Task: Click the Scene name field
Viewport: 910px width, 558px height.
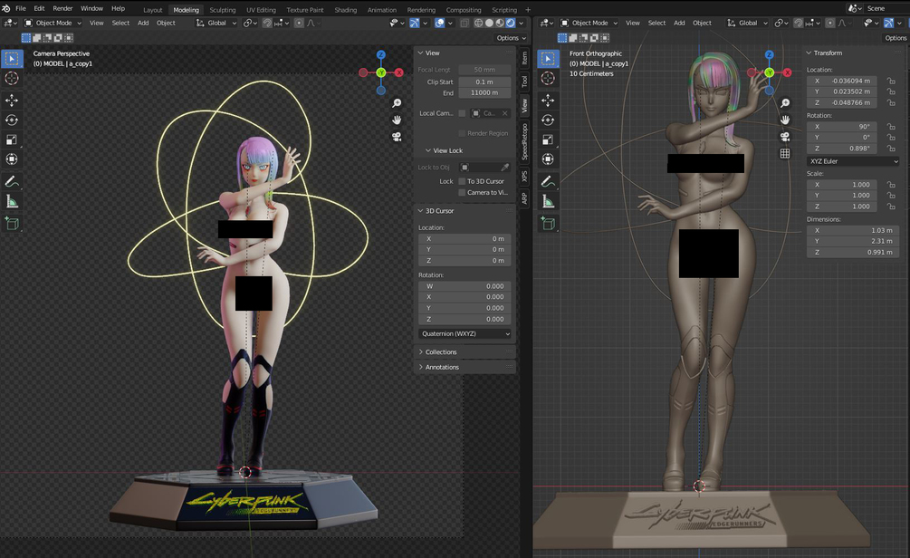Action: [886, 9]
